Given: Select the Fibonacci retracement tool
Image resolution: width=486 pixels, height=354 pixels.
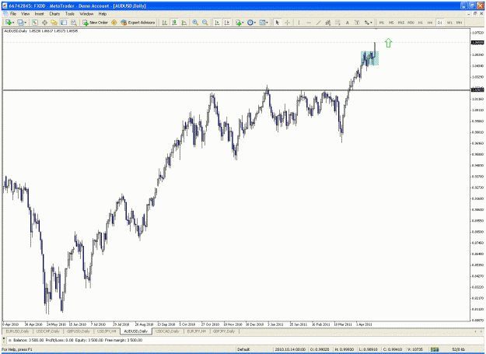Looking at the screenshot, I should coord(337,23).
